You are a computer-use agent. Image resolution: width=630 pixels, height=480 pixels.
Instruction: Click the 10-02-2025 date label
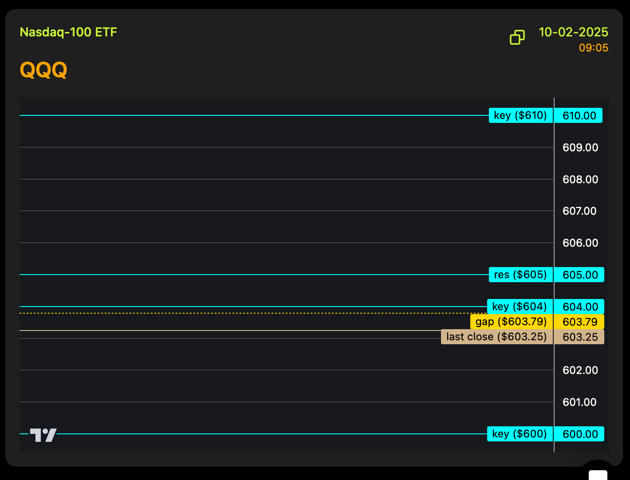click(573, 32)
